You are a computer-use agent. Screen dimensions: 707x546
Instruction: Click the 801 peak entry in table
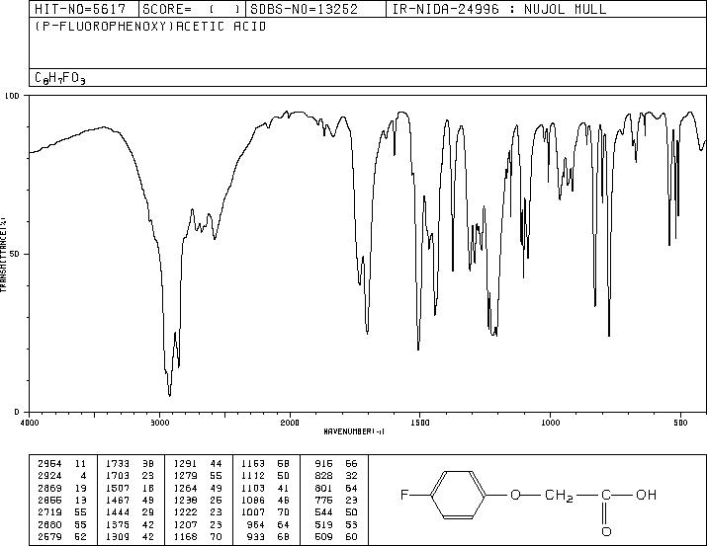[336, 488]
